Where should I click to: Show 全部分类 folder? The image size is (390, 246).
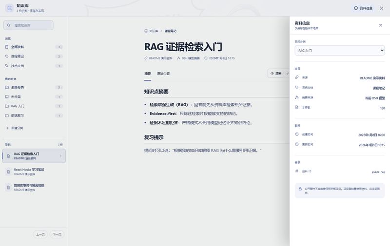34,87
